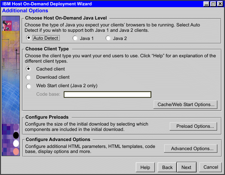This screenshot has width=225, height=175.
Task: Choose the Java 1 radio button
Action: 75,38
